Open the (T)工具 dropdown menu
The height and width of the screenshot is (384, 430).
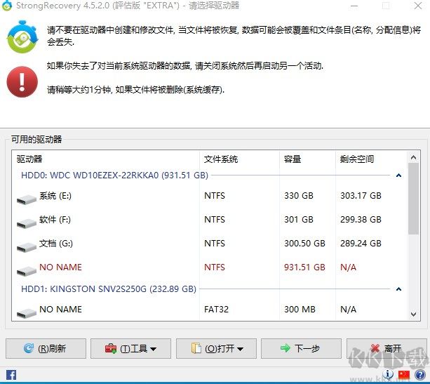130,349
